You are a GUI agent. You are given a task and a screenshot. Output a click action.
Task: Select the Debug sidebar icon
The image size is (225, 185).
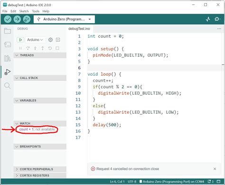(x=8, y=72)
